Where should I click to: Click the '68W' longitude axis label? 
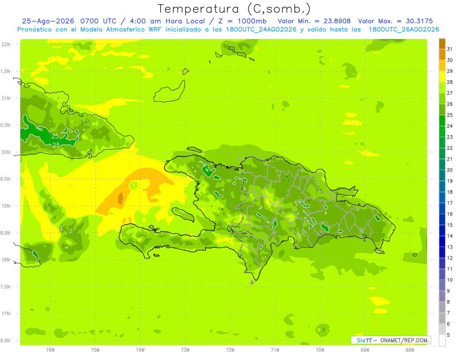[x=410, y=350]
